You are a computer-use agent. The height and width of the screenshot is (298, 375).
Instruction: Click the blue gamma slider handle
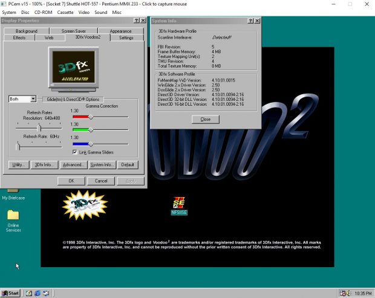pos(91,144)
